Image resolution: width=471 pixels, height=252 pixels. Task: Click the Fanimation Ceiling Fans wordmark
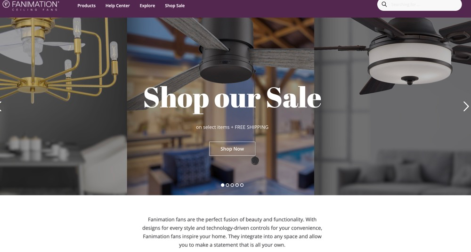tap(35, 6)
